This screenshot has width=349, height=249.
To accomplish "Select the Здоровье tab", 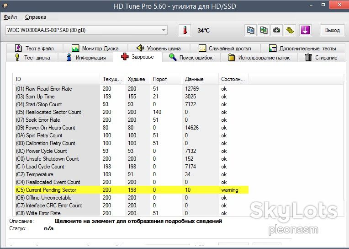I will coord(137,57).
